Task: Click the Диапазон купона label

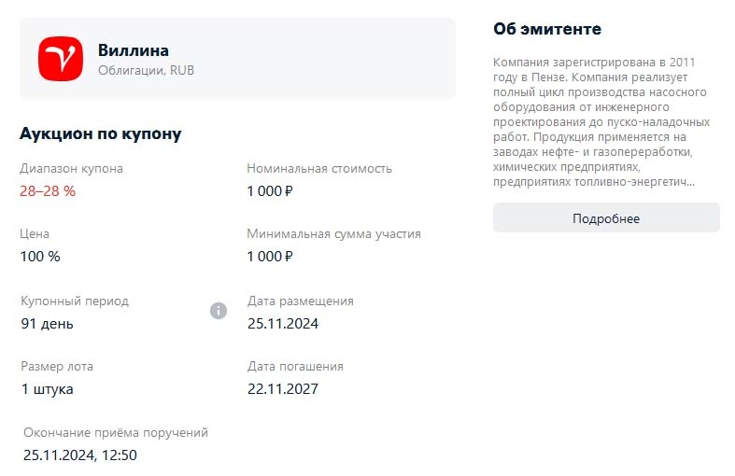Action: [71, 169]
